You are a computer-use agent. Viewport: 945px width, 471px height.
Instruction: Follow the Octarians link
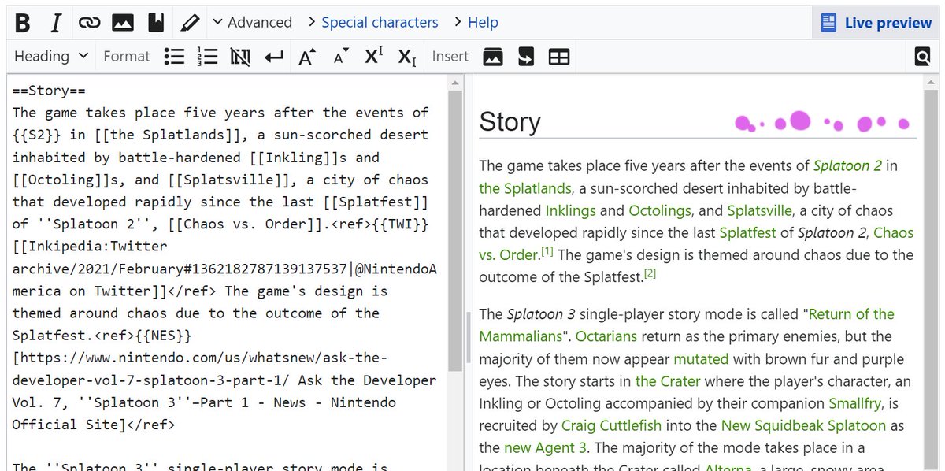[x=606, y=336]
